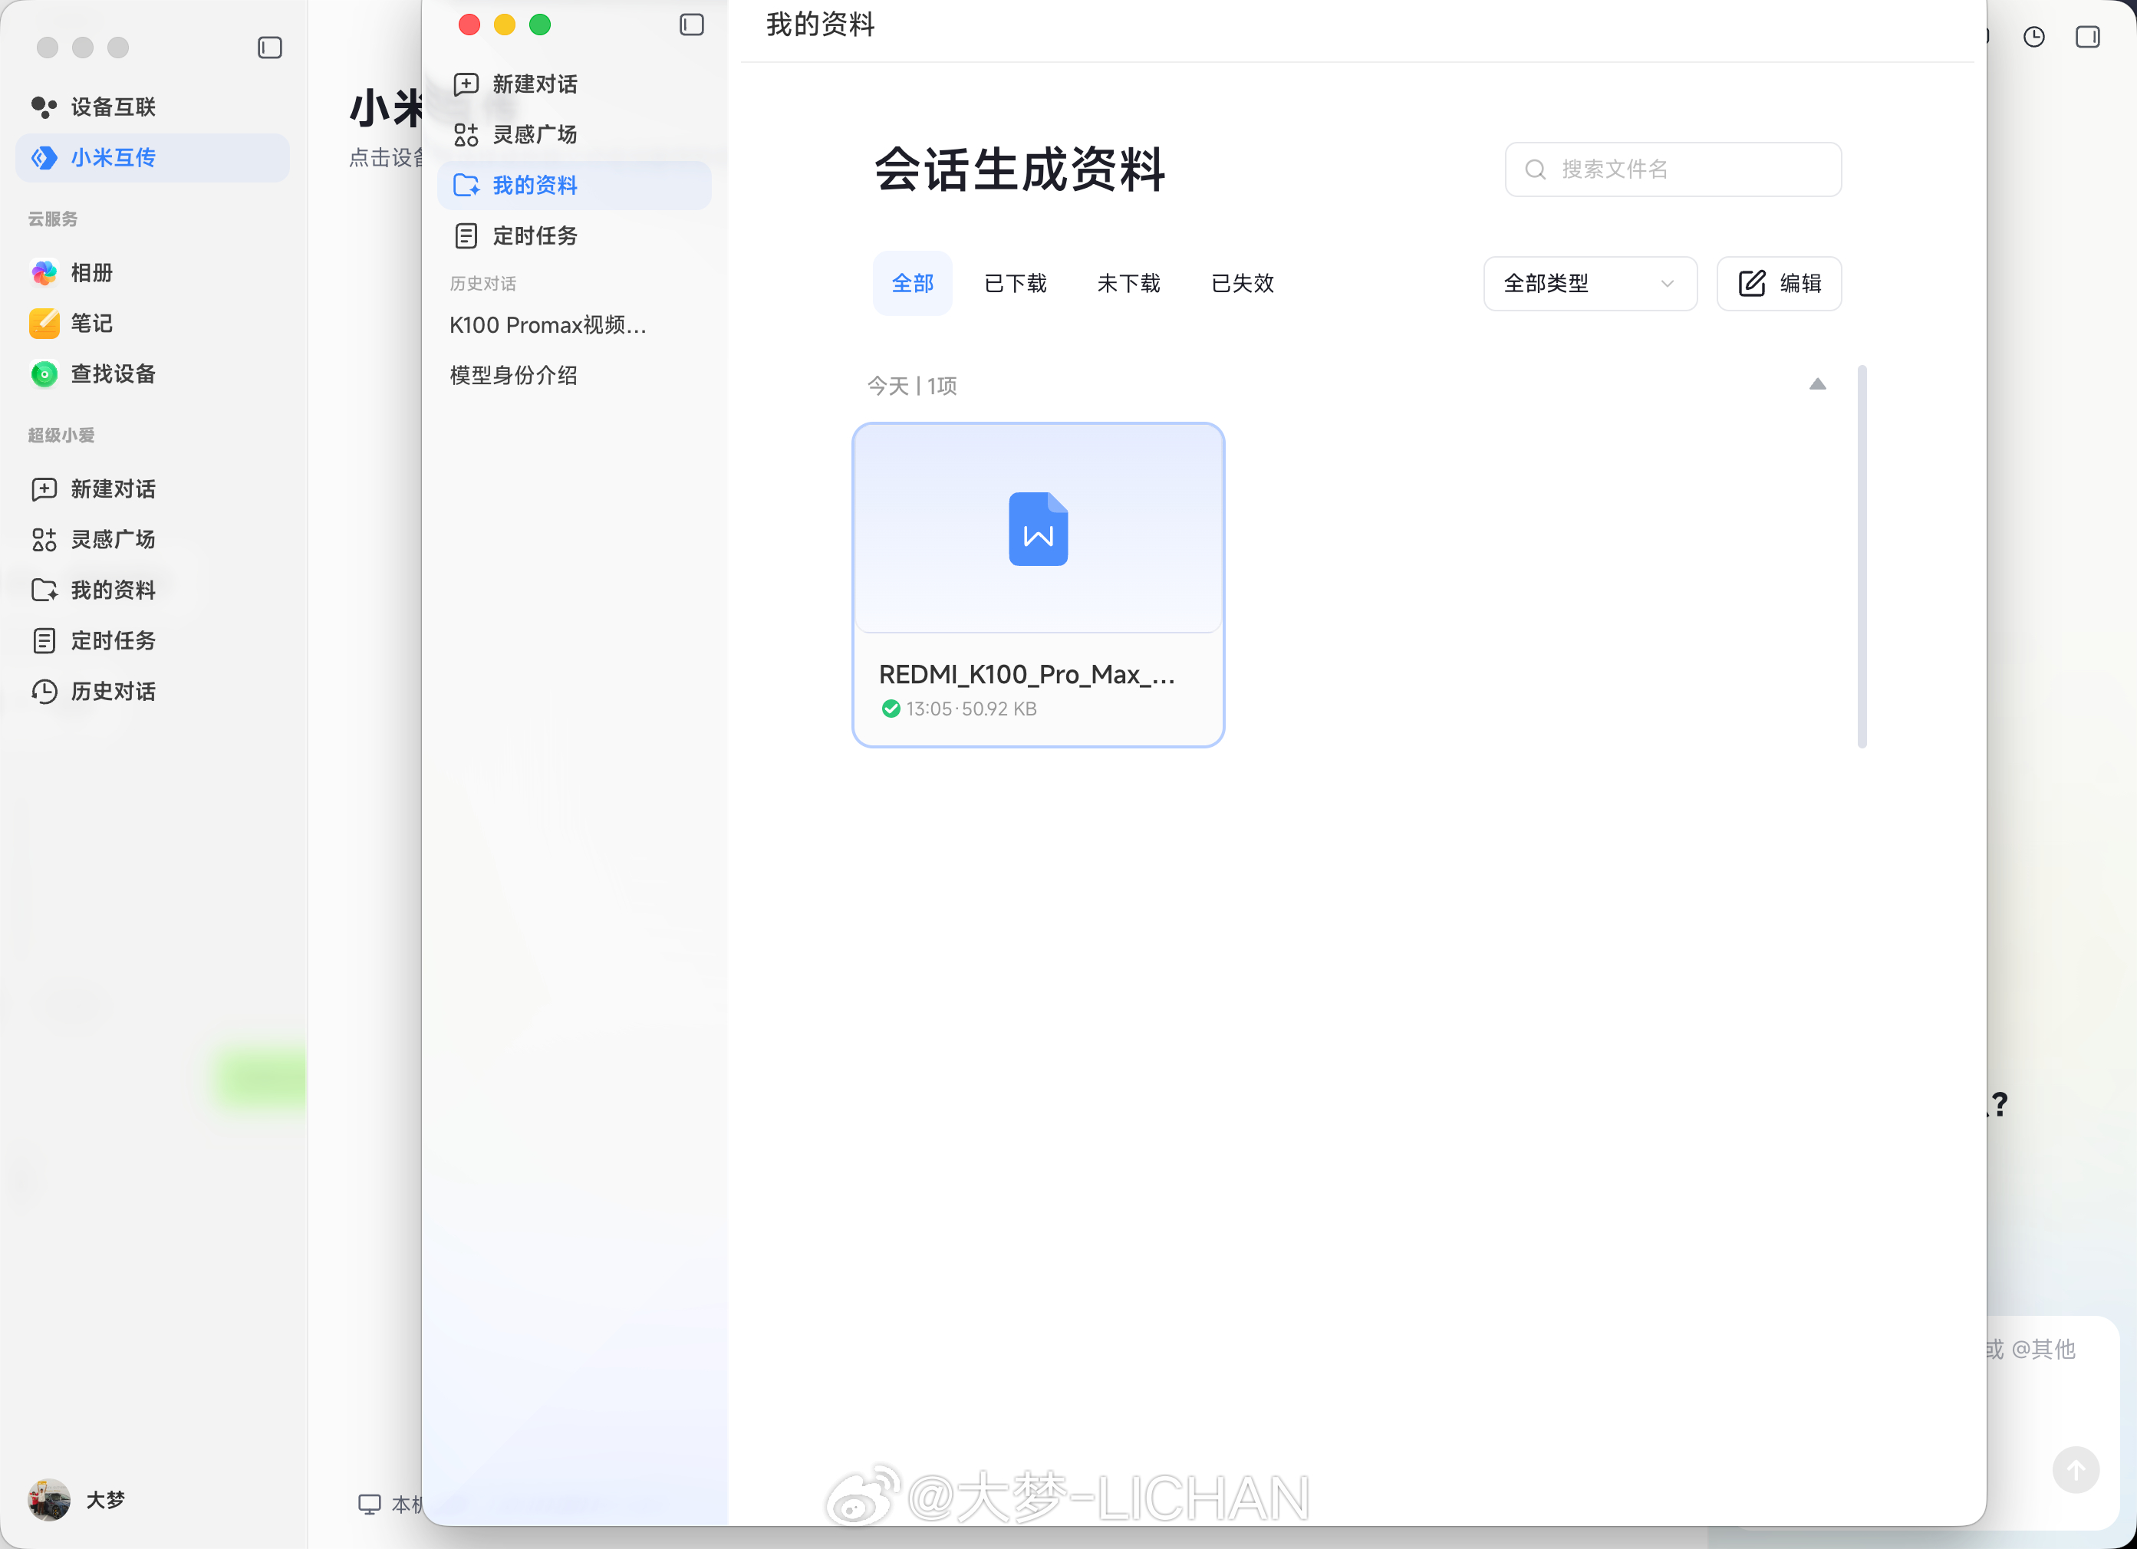
Task: Open the 全部类型 type dropdown
Action: tap(1591, 284)
